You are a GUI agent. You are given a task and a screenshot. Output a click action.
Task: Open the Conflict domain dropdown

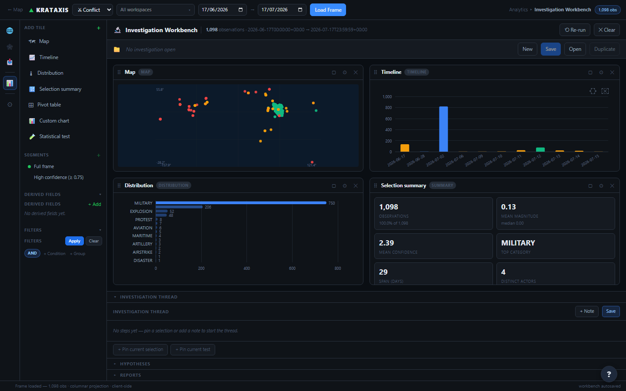(92, 10)
